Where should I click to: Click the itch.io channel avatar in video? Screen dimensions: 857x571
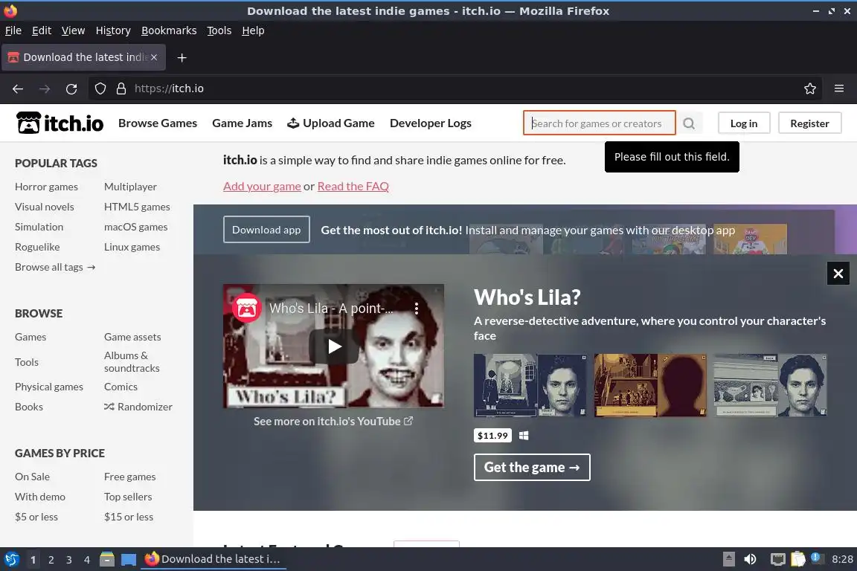pos(246,309)
